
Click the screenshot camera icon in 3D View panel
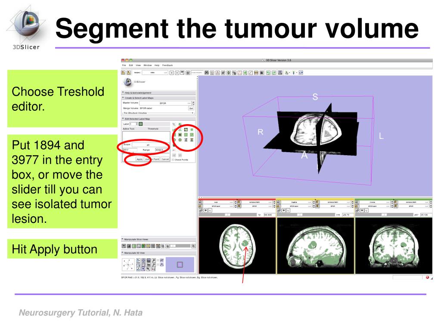pyautogui.click(x=149, y=265)
